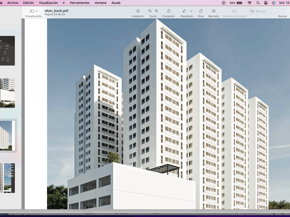Image resolution: width=290 pixels, height=217 pixels.
Task: Click the zoom in magnifier
Action: click(156, 11)
